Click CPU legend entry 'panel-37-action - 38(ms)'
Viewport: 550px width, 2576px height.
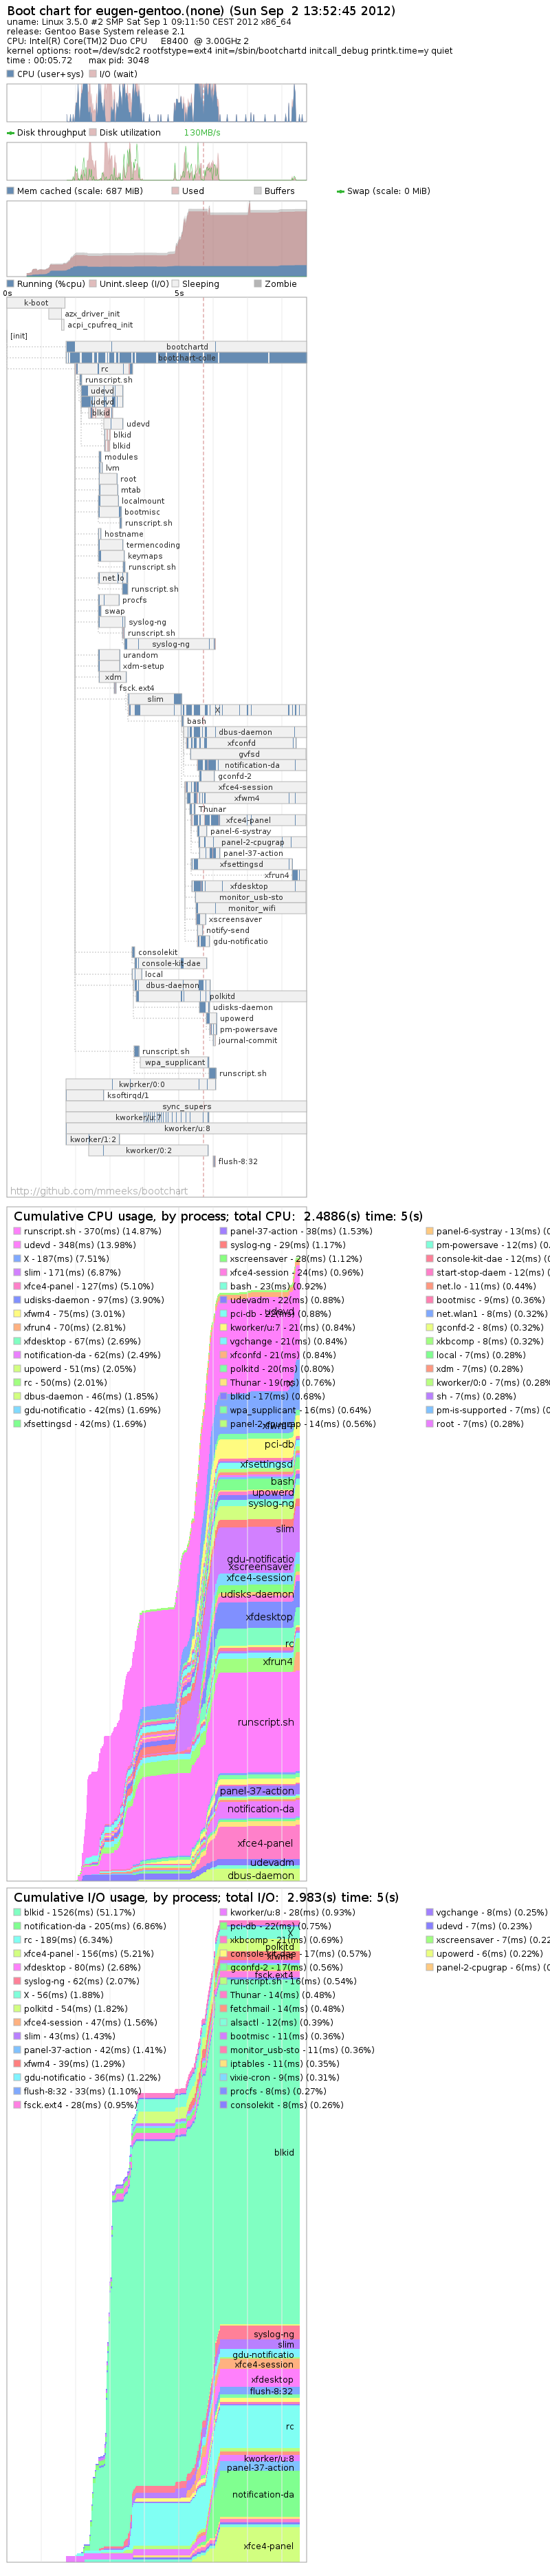tap(295, 1230)
